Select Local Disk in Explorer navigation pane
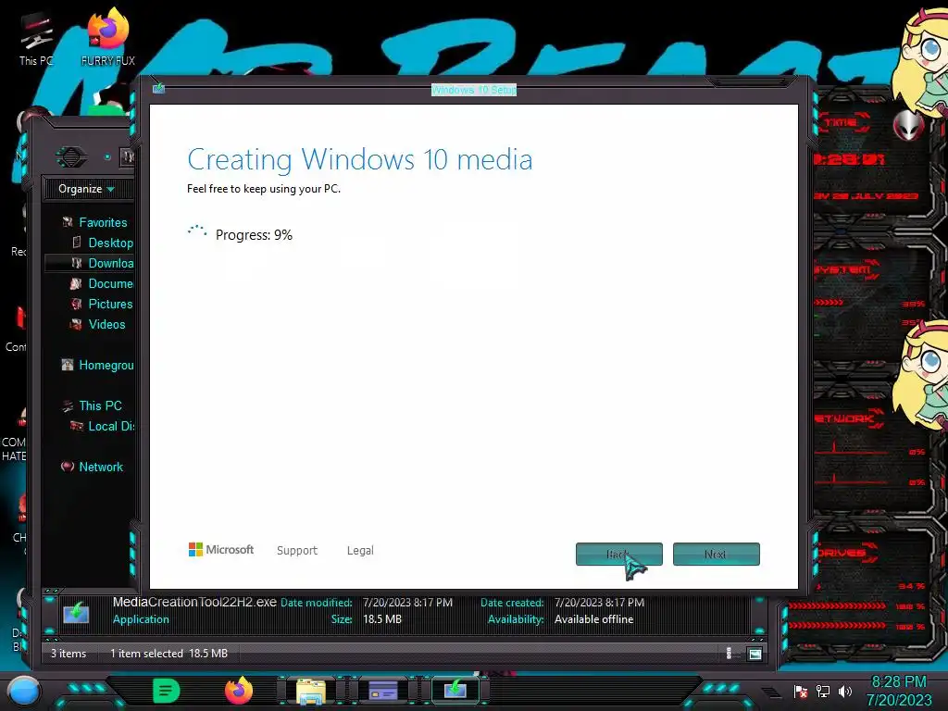Image resolution: width=948 pixels, height=711 pixels. pyautogui.click(x=111, y=426)
